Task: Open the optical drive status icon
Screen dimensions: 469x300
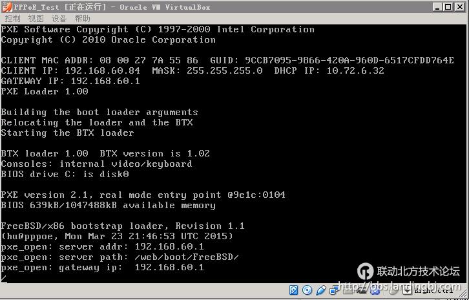Action: pyautogui.click(x=307, y=290)
